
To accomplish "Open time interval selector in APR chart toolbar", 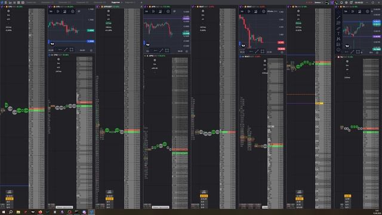I will click(x=146, y=11).
